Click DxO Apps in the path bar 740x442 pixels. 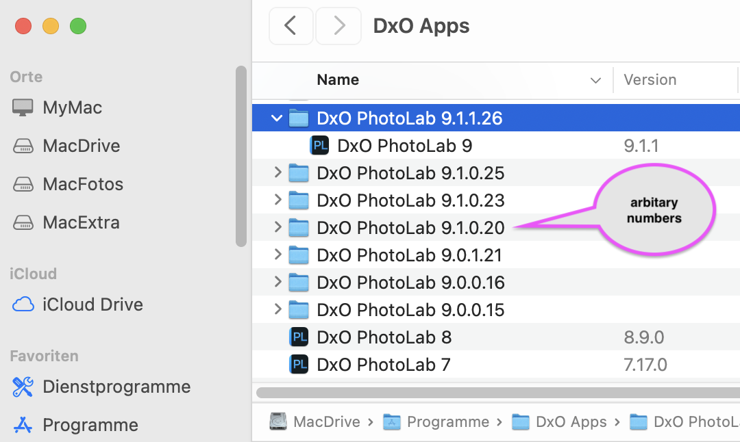tap(571, 422)
